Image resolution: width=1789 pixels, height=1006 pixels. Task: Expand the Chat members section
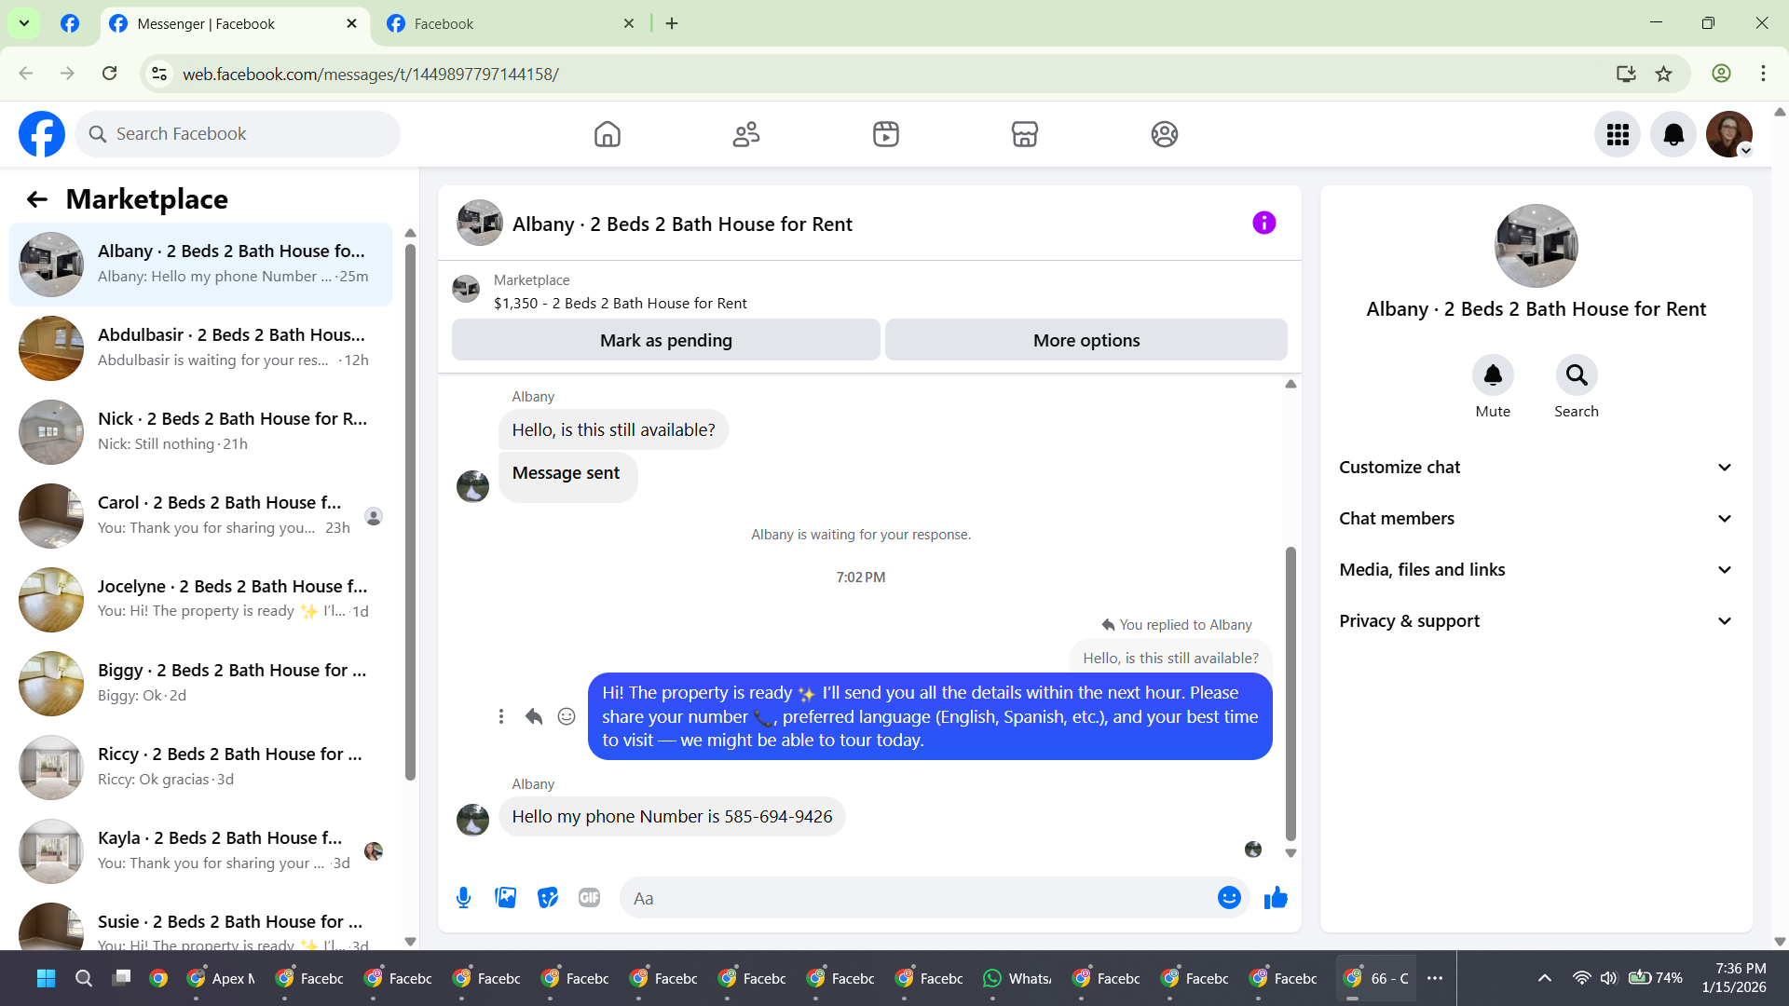click(1536, 519)
